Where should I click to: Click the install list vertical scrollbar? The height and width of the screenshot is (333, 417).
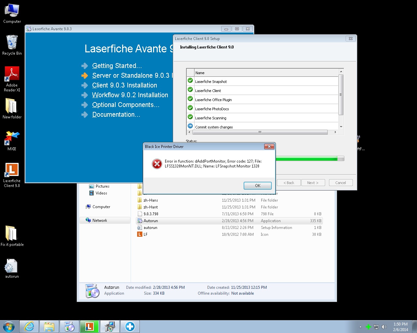[x=341, y=95]
